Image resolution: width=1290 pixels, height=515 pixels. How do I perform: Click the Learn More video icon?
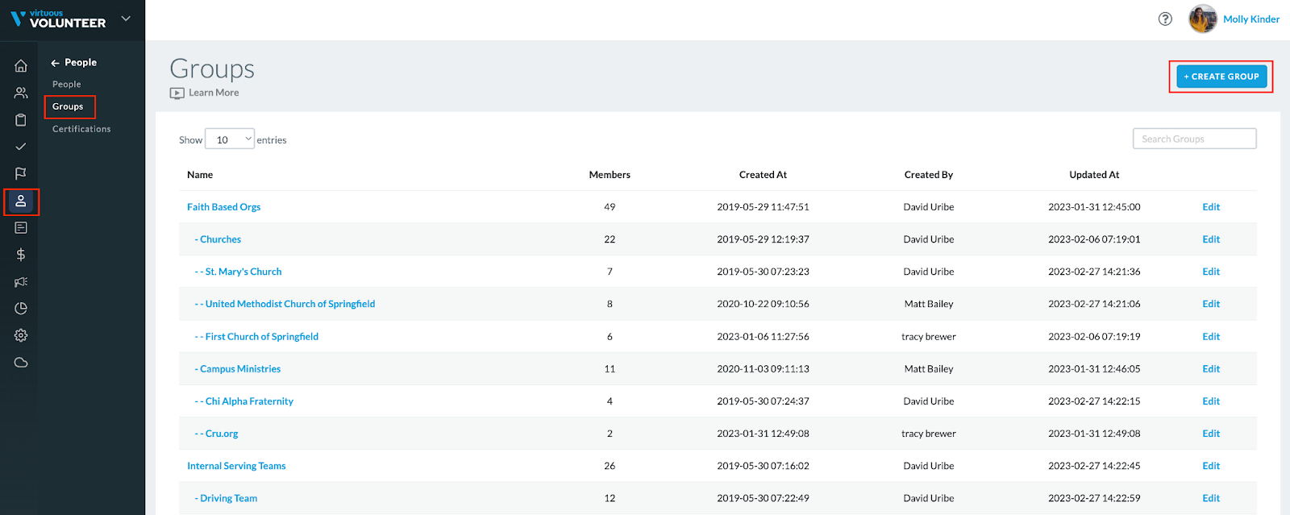(177, 93)
